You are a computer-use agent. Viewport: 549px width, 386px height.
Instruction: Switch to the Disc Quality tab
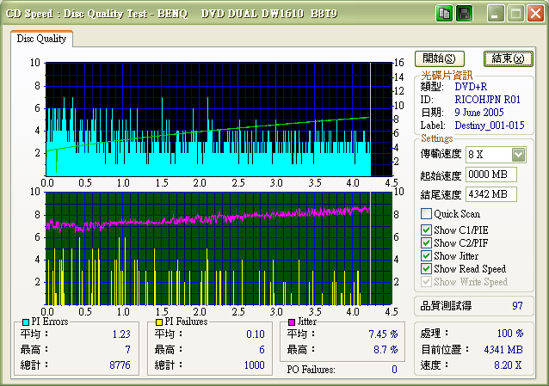click(x=41, y=39)
